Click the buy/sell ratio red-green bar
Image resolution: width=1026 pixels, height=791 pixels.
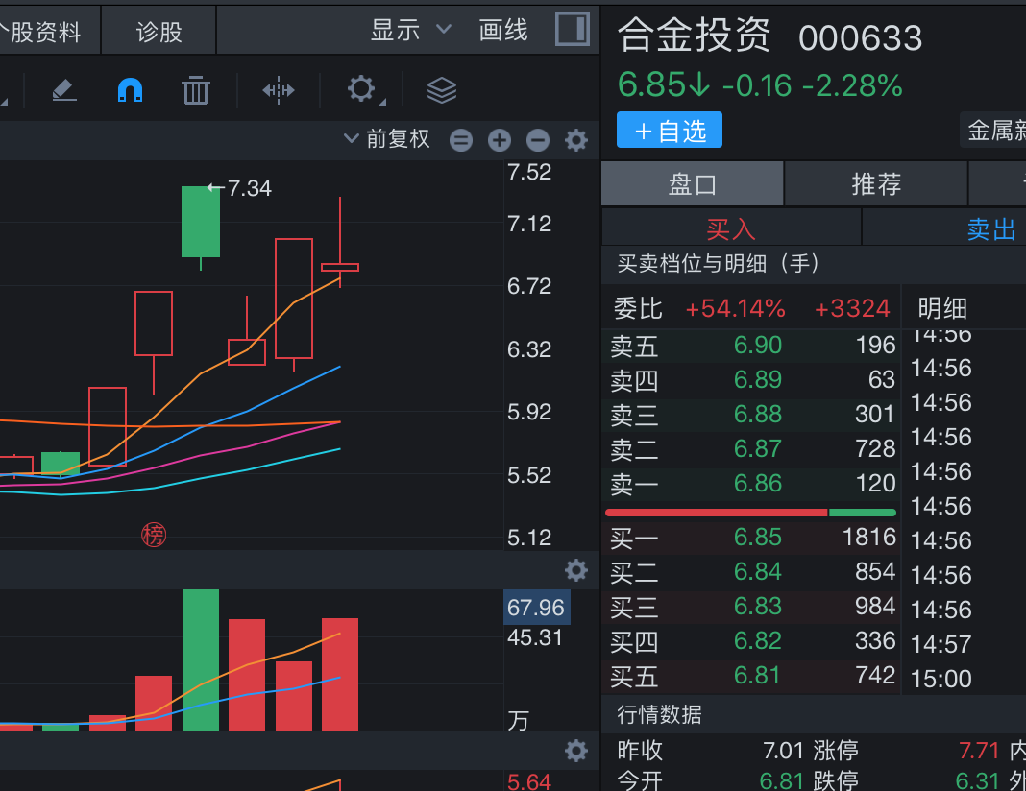coord(750,513)
